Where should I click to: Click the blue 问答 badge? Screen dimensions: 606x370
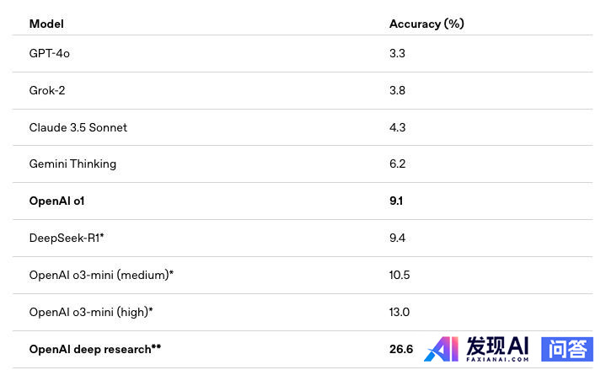pyautogui.click(x=567, y=349)
